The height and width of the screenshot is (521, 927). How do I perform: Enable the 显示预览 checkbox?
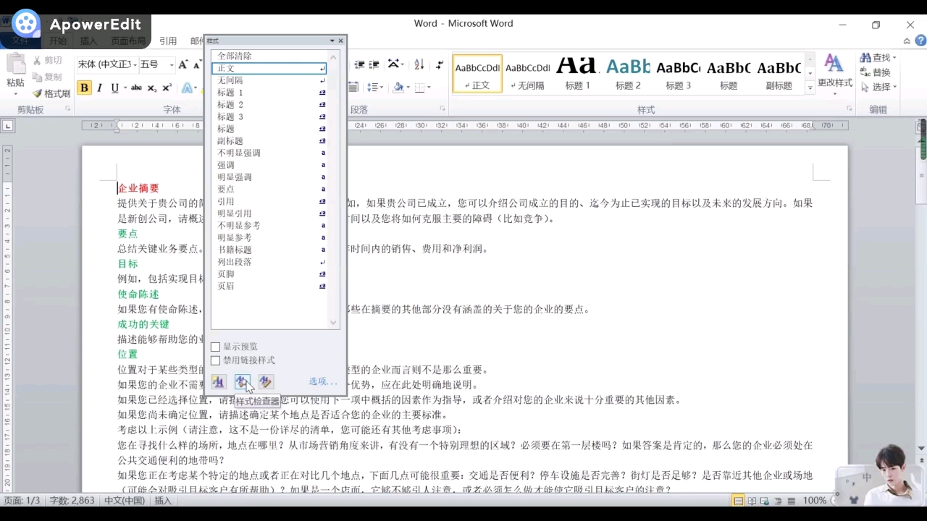(x=215, y=347)
